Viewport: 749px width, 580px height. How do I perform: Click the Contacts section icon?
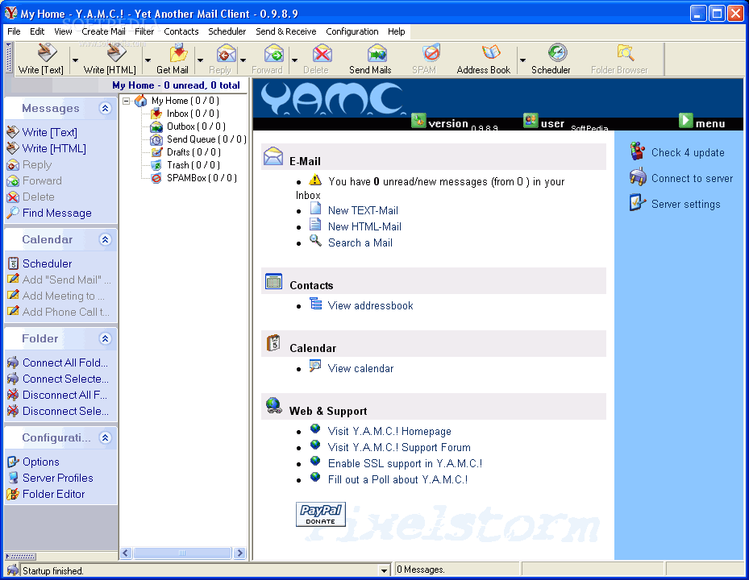point(273,282)
